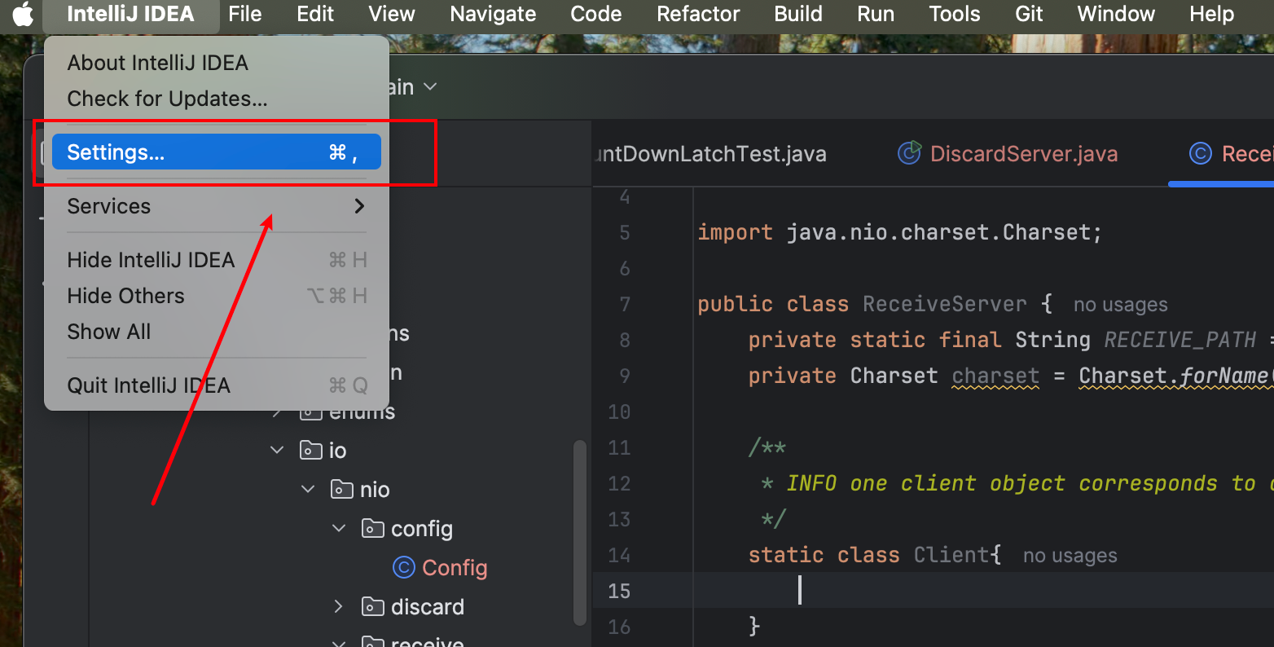Collapse the config folder chevron
This screenshot has height=647, width=1274.
(x=339, y=528)
